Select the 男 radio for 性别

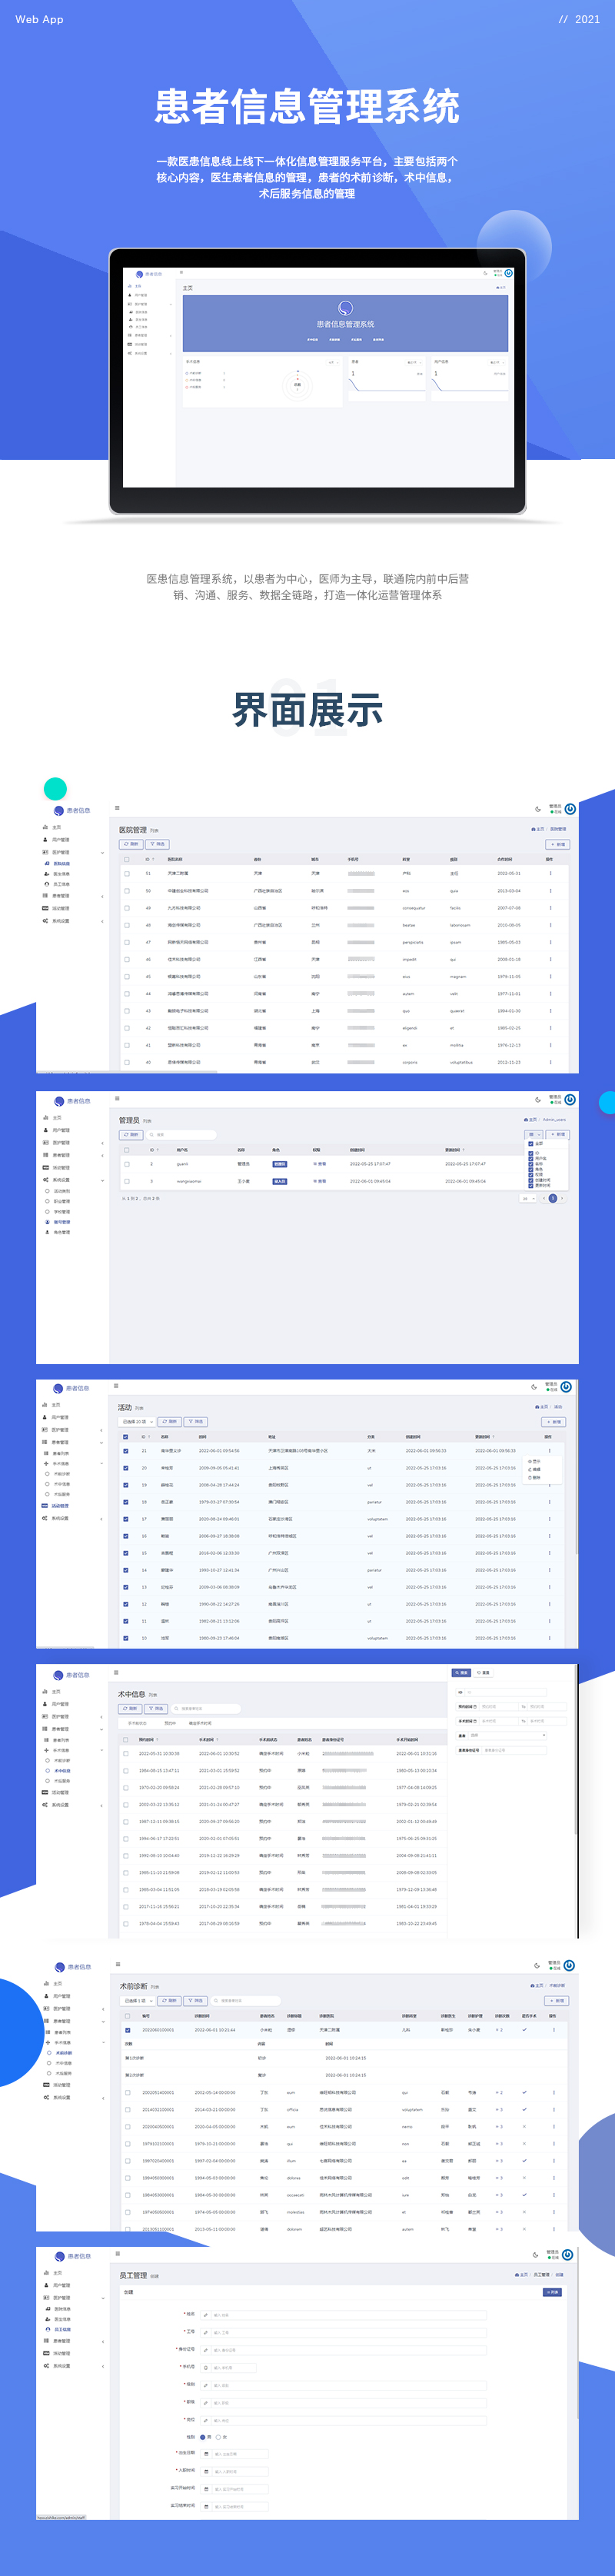202,2437
